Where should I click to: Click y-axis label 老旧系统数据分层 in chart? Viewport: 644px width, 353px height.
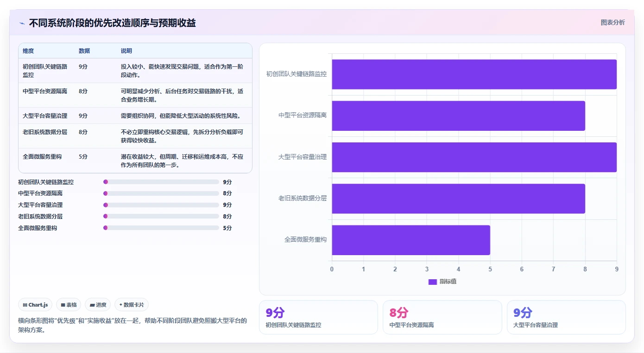pos(303,198)
